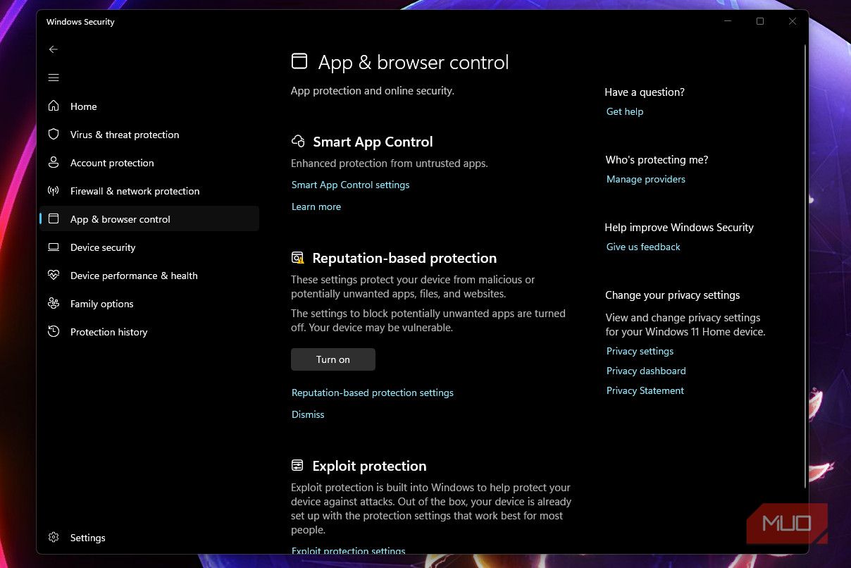Open Device security page
This screenshot has height=568, width=851.
[149, 247]
